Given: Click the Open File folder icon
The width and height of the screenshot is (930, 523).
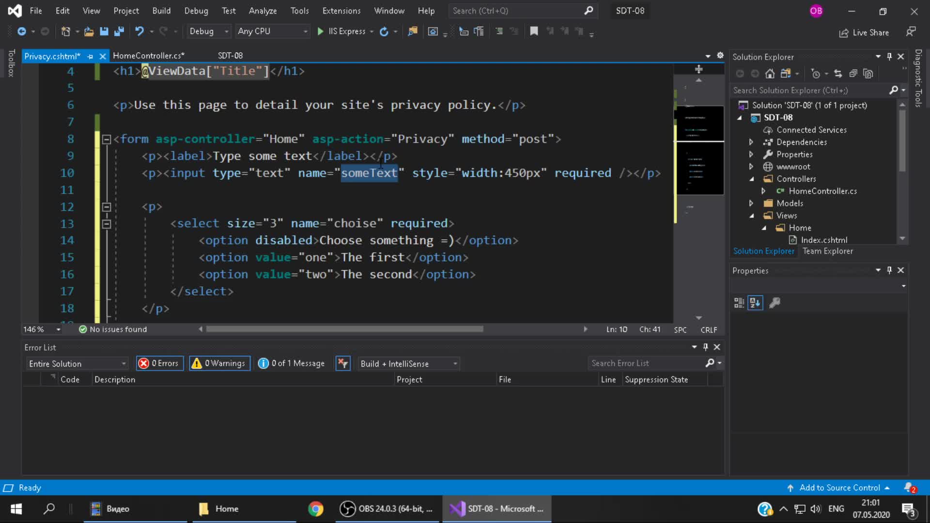Looking at the screenshot, I should coord(89,31).
